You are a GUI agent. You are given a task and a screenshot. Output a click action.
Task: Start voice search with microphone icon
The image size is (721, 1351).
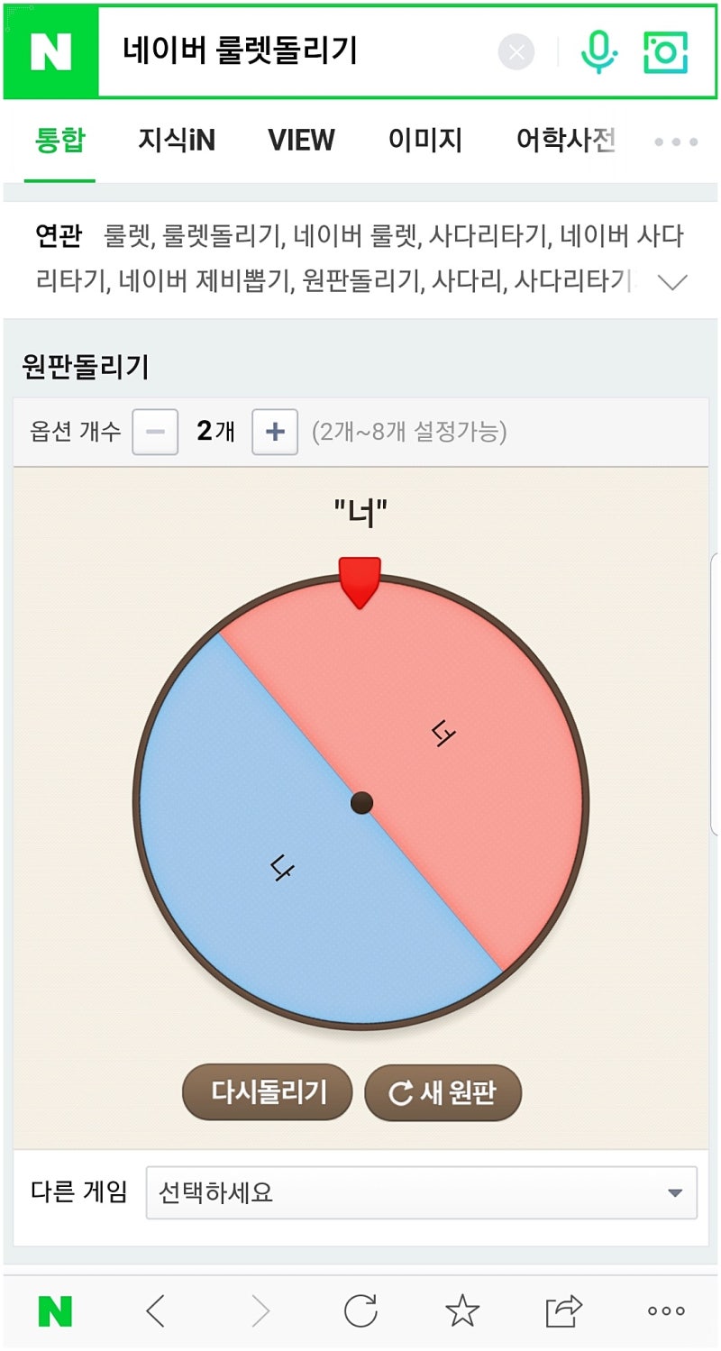pyautogui.click(x=598, y=52)
